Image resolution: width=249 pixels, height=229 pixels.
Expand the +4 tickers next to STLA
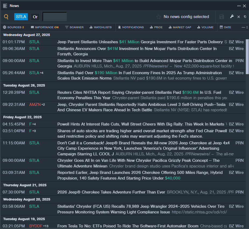pos(42,73)
